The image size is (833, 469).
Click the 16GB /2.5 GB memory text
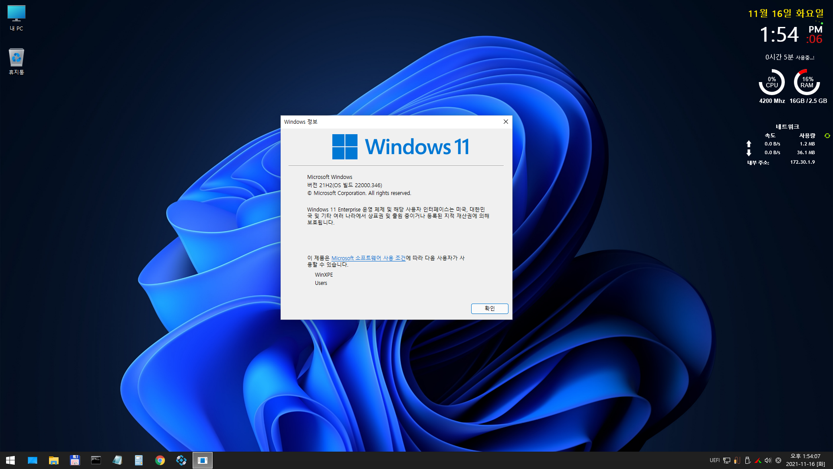(x=808, y=101)
